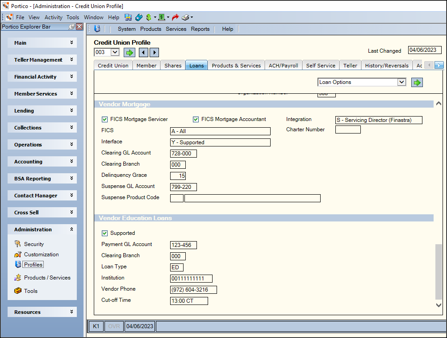The image size is (447, 338).
Task: Collapse the Administration section
Action: tap(42, 230)
